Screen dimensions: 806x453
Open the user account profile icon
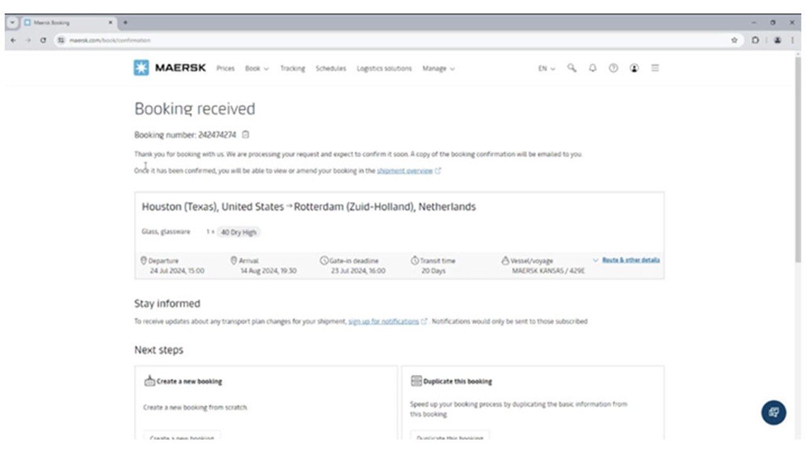coord(634,68)
